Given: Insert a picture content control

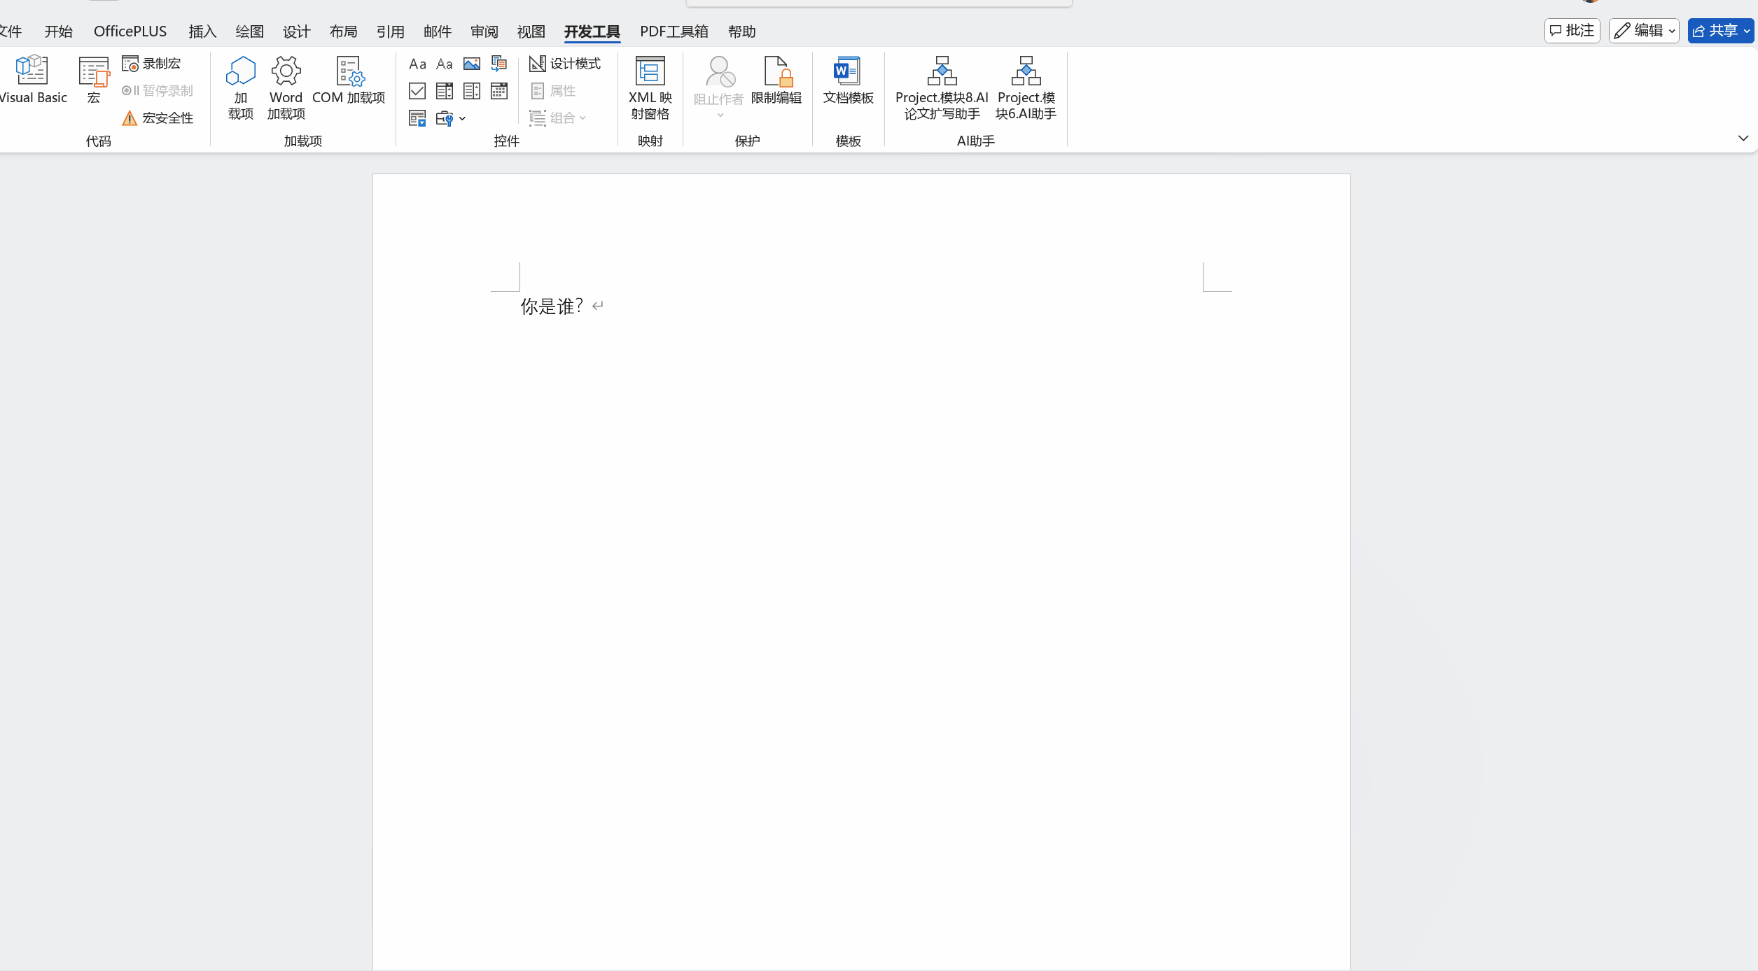Looking at the screenshot, I should (471, 64).
